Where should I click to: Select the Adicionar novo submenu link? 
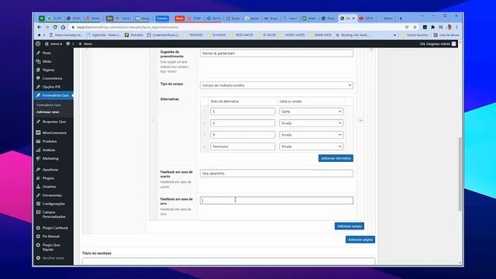47,112
